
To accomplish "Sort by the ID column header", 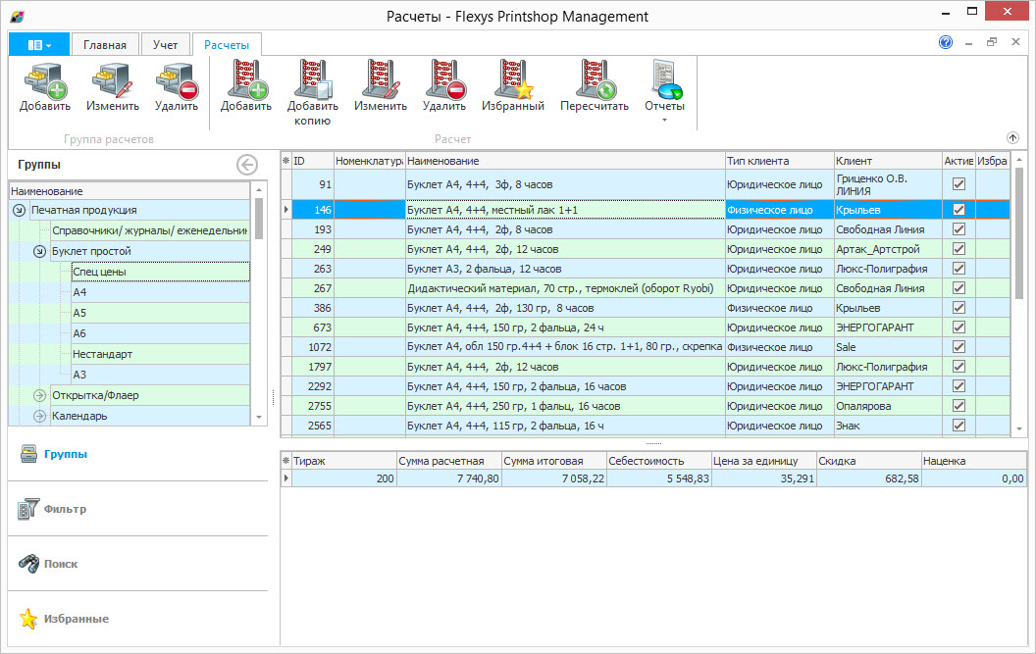I will (x=313, y=161).
